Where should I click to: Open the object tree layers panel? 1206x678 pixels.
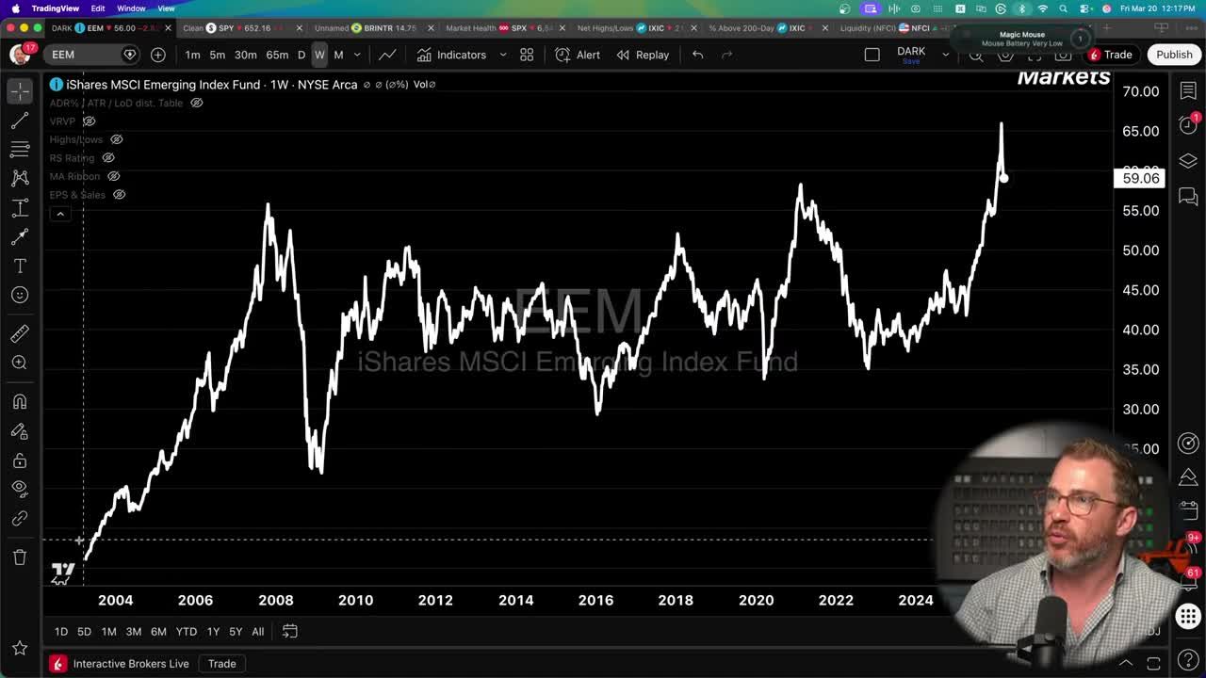coord(1188,161)
